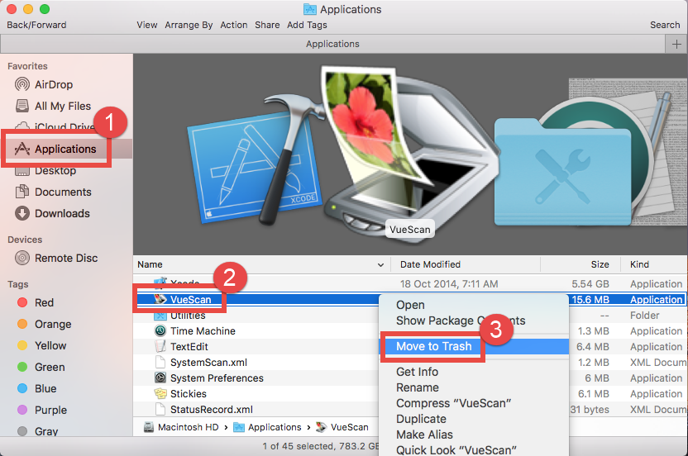Click the Documents sidebar icon
The width and height of the screenshot is (688, 456).
[x=22, y=192]
